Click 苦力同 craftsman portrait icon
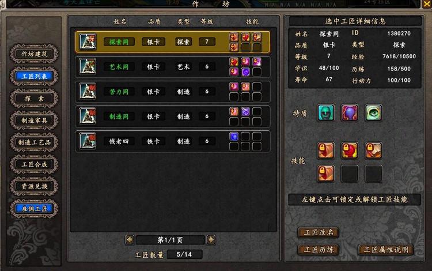 point(88,91)
